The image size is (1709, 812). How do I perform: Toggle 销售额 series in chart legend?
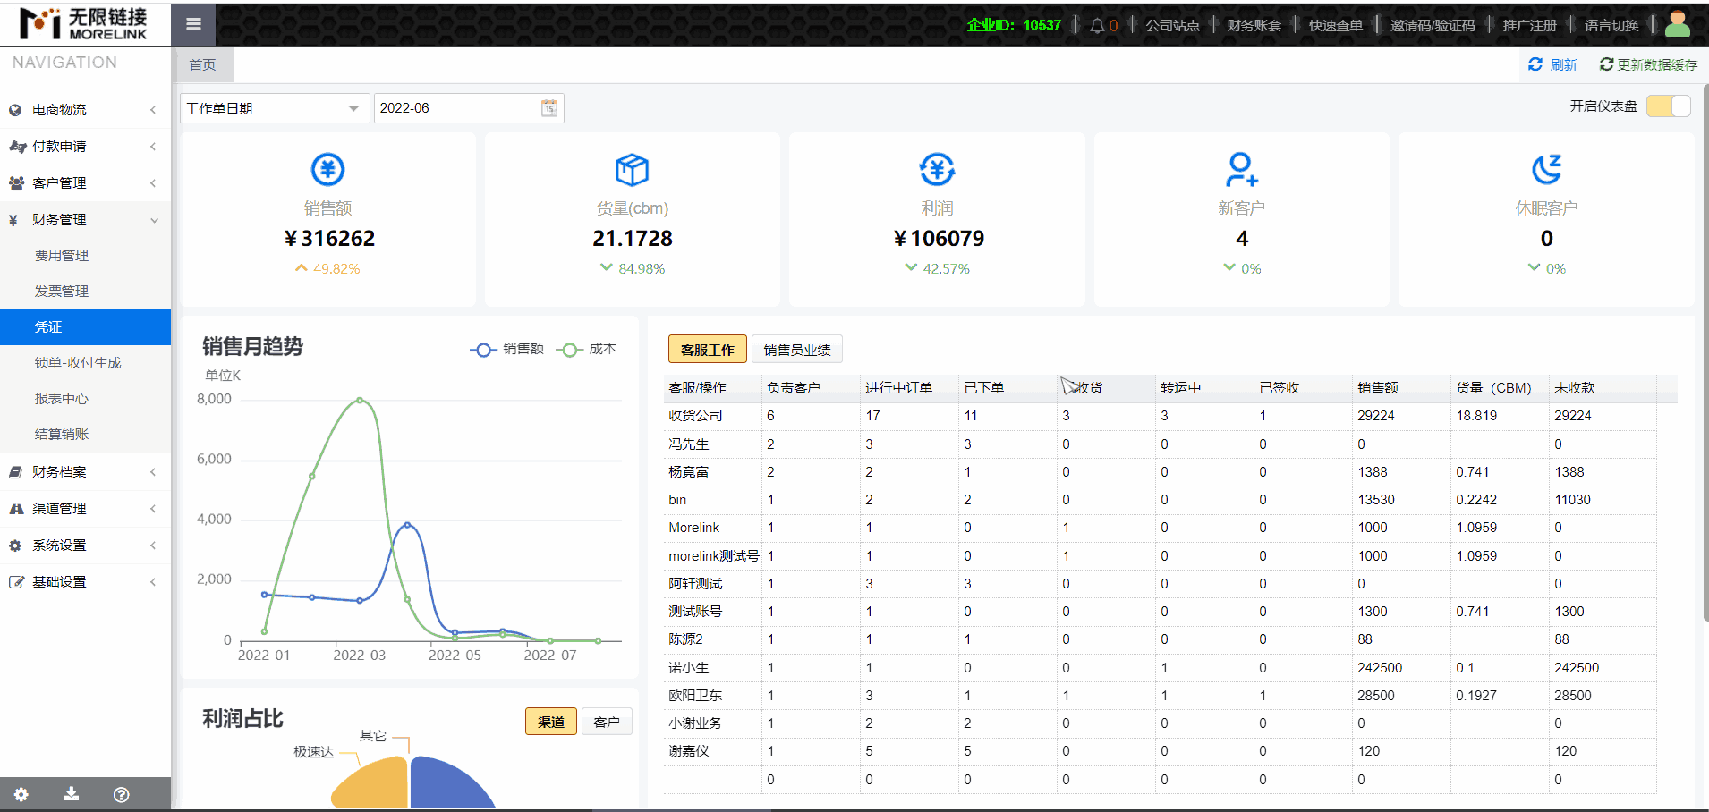[x=507, y=349]
